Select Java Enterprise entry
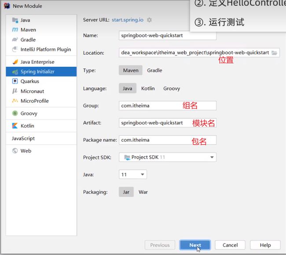The width and height of the screenshot is (286, 255). 41,62
